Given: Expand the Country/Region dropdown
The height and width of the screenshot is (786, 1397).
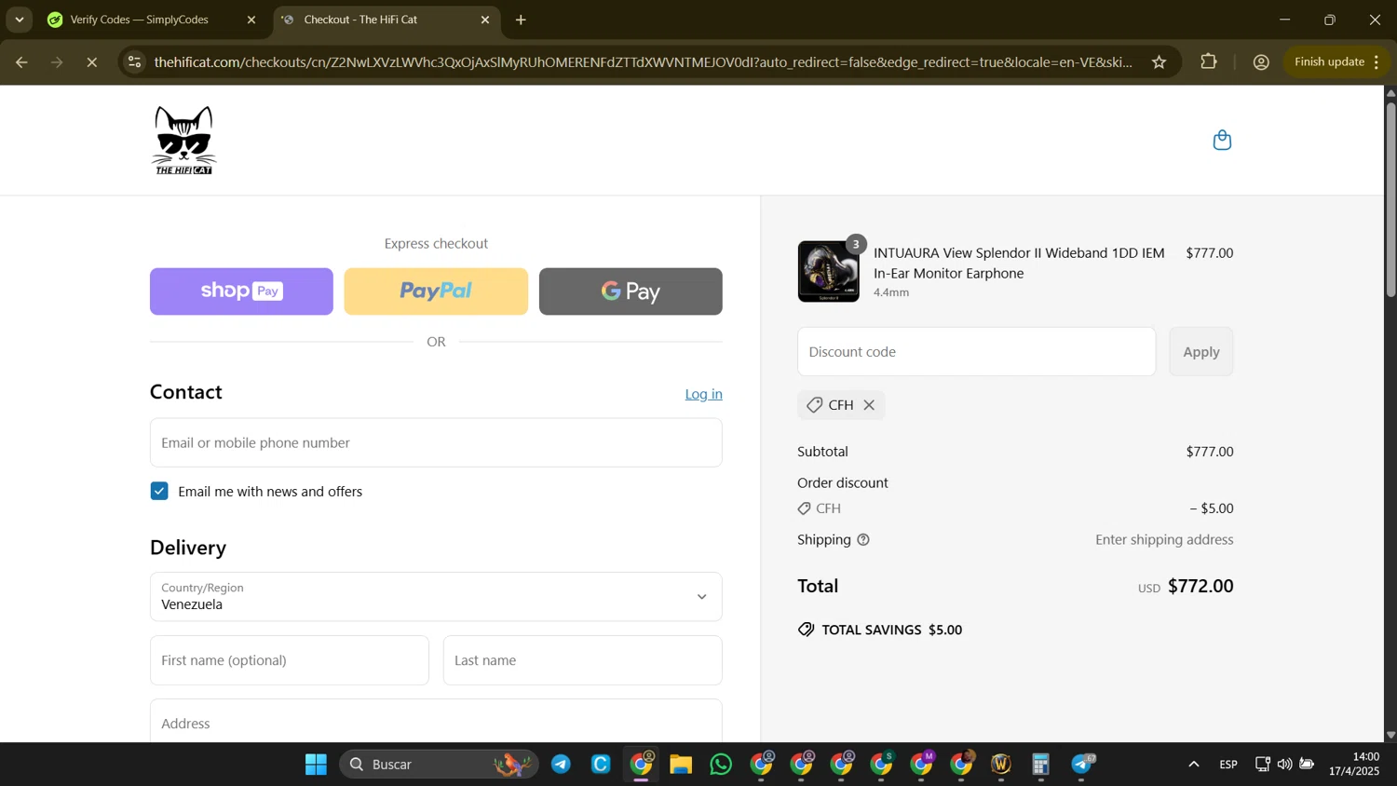Looking at the screenshot, I should tap(436, 597).
